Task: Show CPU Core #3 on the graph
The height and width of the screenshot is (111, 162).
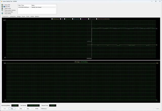Action: tap(80, 19)
